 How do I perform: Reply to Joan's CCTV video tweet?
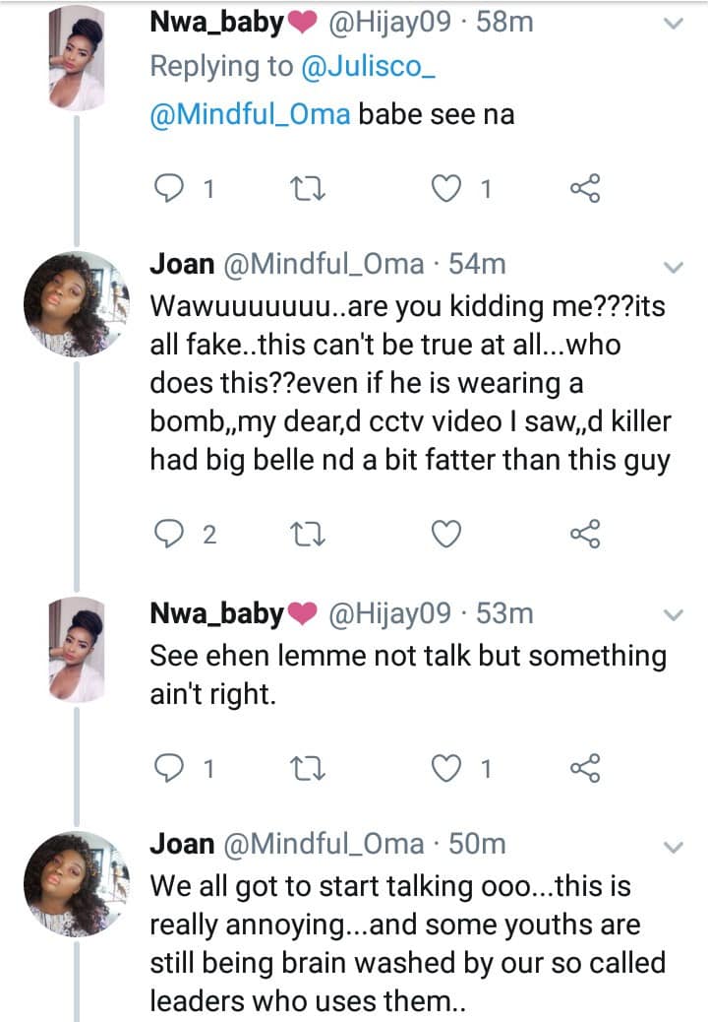tap(171, 535)
